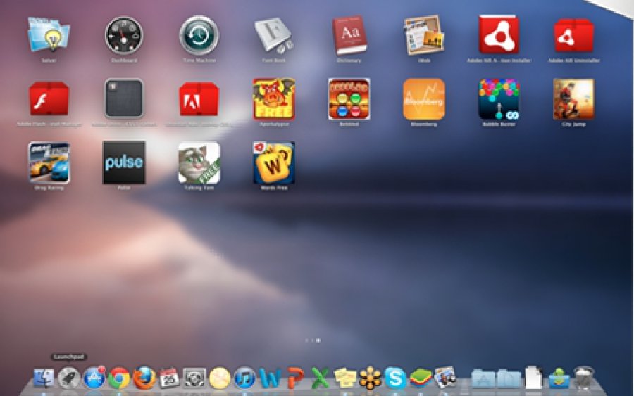Open the Downloads stack with green arrow
The width and height of the screenshot is (634, 396).
tap(559, 378)
